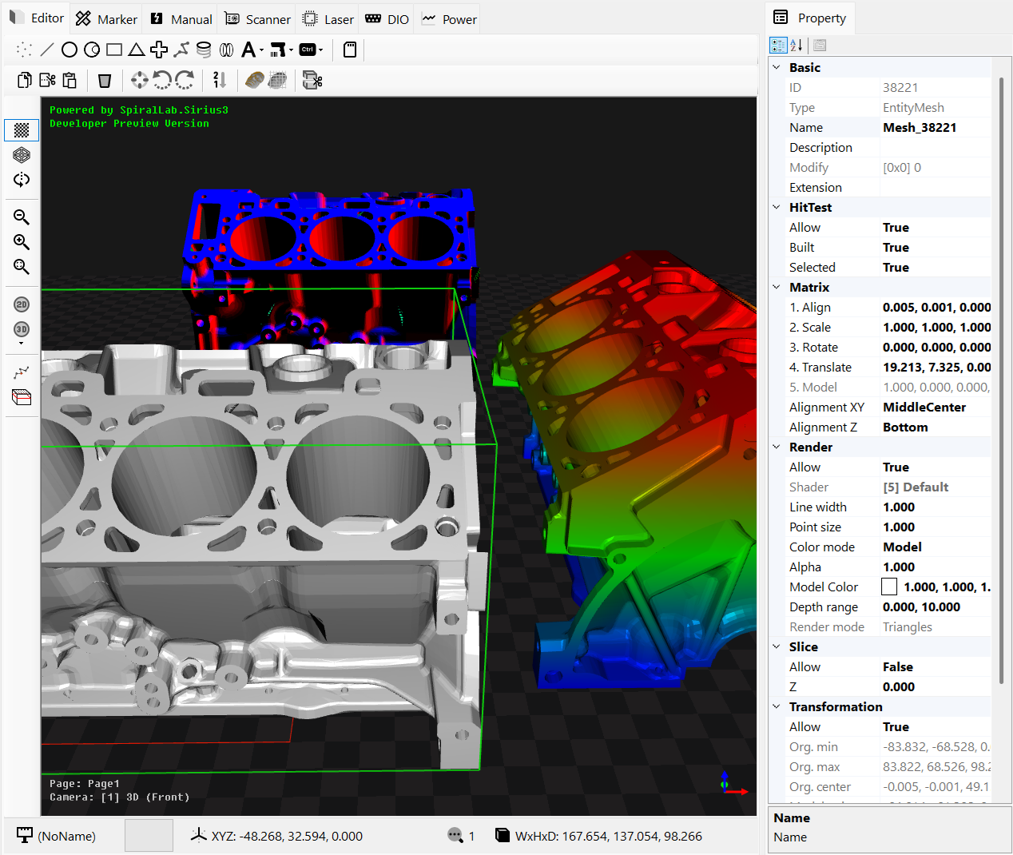Viewport: 1013px width, 855px height.
Task: Toggle the checkerboard grid view
Action: (22, 130)
